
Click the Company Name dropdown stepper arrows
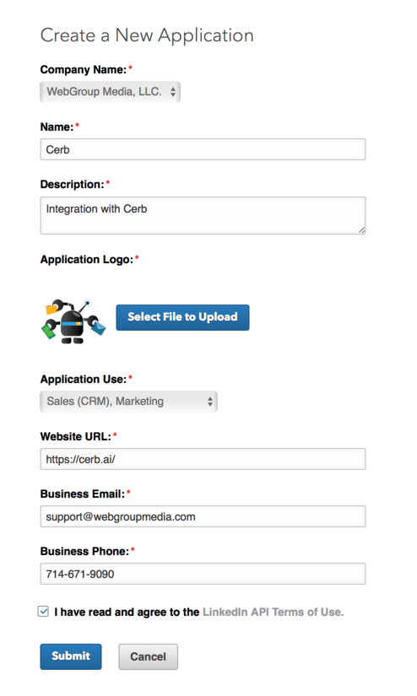173,92
